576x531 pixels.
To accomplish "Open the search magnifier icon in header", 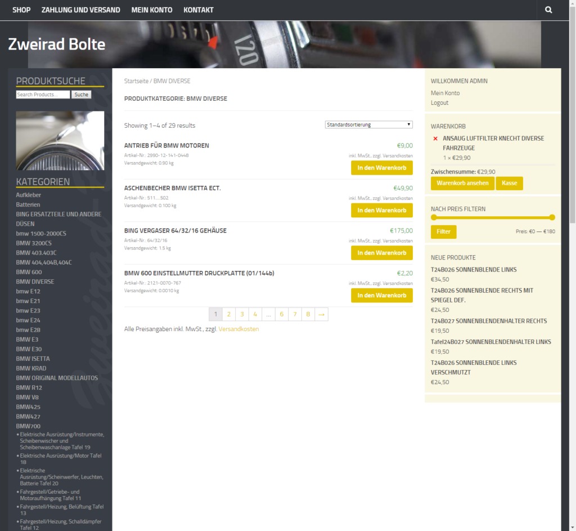I will click(x=548, y=10).
